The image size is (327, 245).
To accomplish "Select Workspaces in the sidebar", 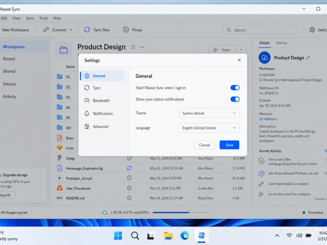I will [24, 47].
